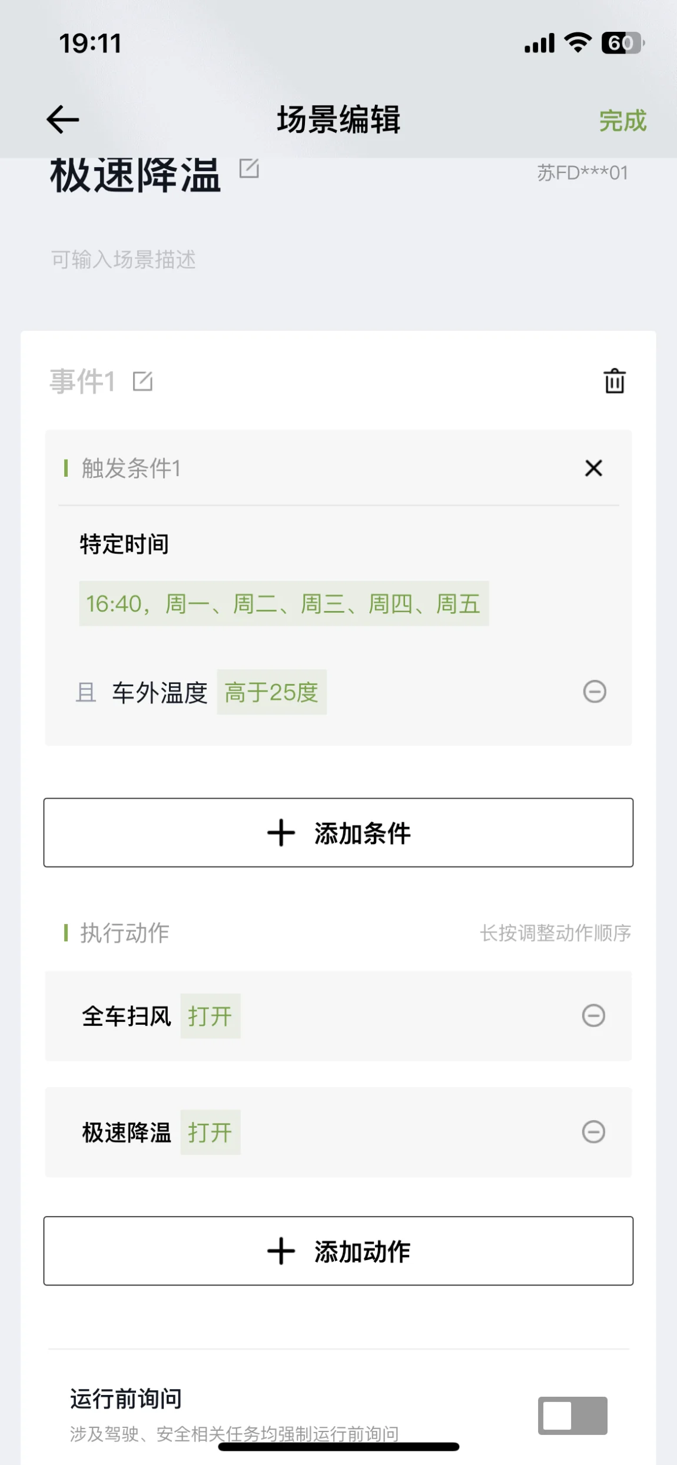Delete 事件1 using the trash icon
The height and width of the screenshot is (1465, 677).
(x=615, y=381)
